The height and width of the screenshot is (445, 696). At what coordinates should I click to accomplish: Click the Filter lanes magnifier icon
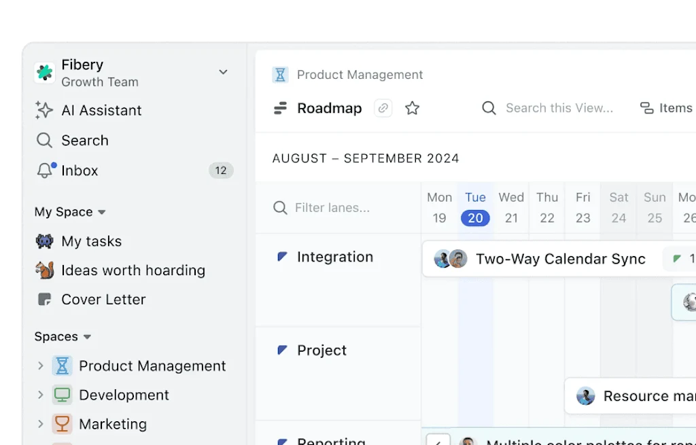pyautogui.click(x=280, y=208)
